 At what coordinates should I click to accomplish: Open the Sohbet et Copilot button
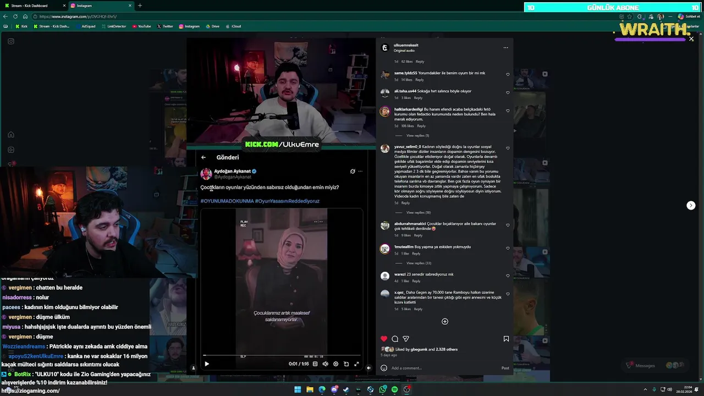(689, 16)
